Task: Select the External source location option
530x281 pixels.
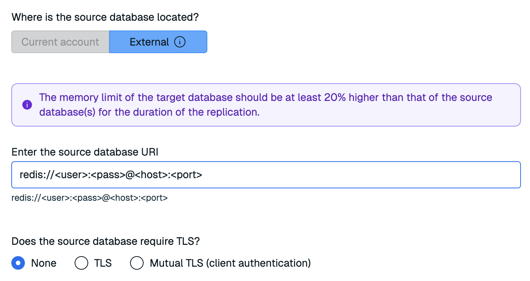Action: 149,42
